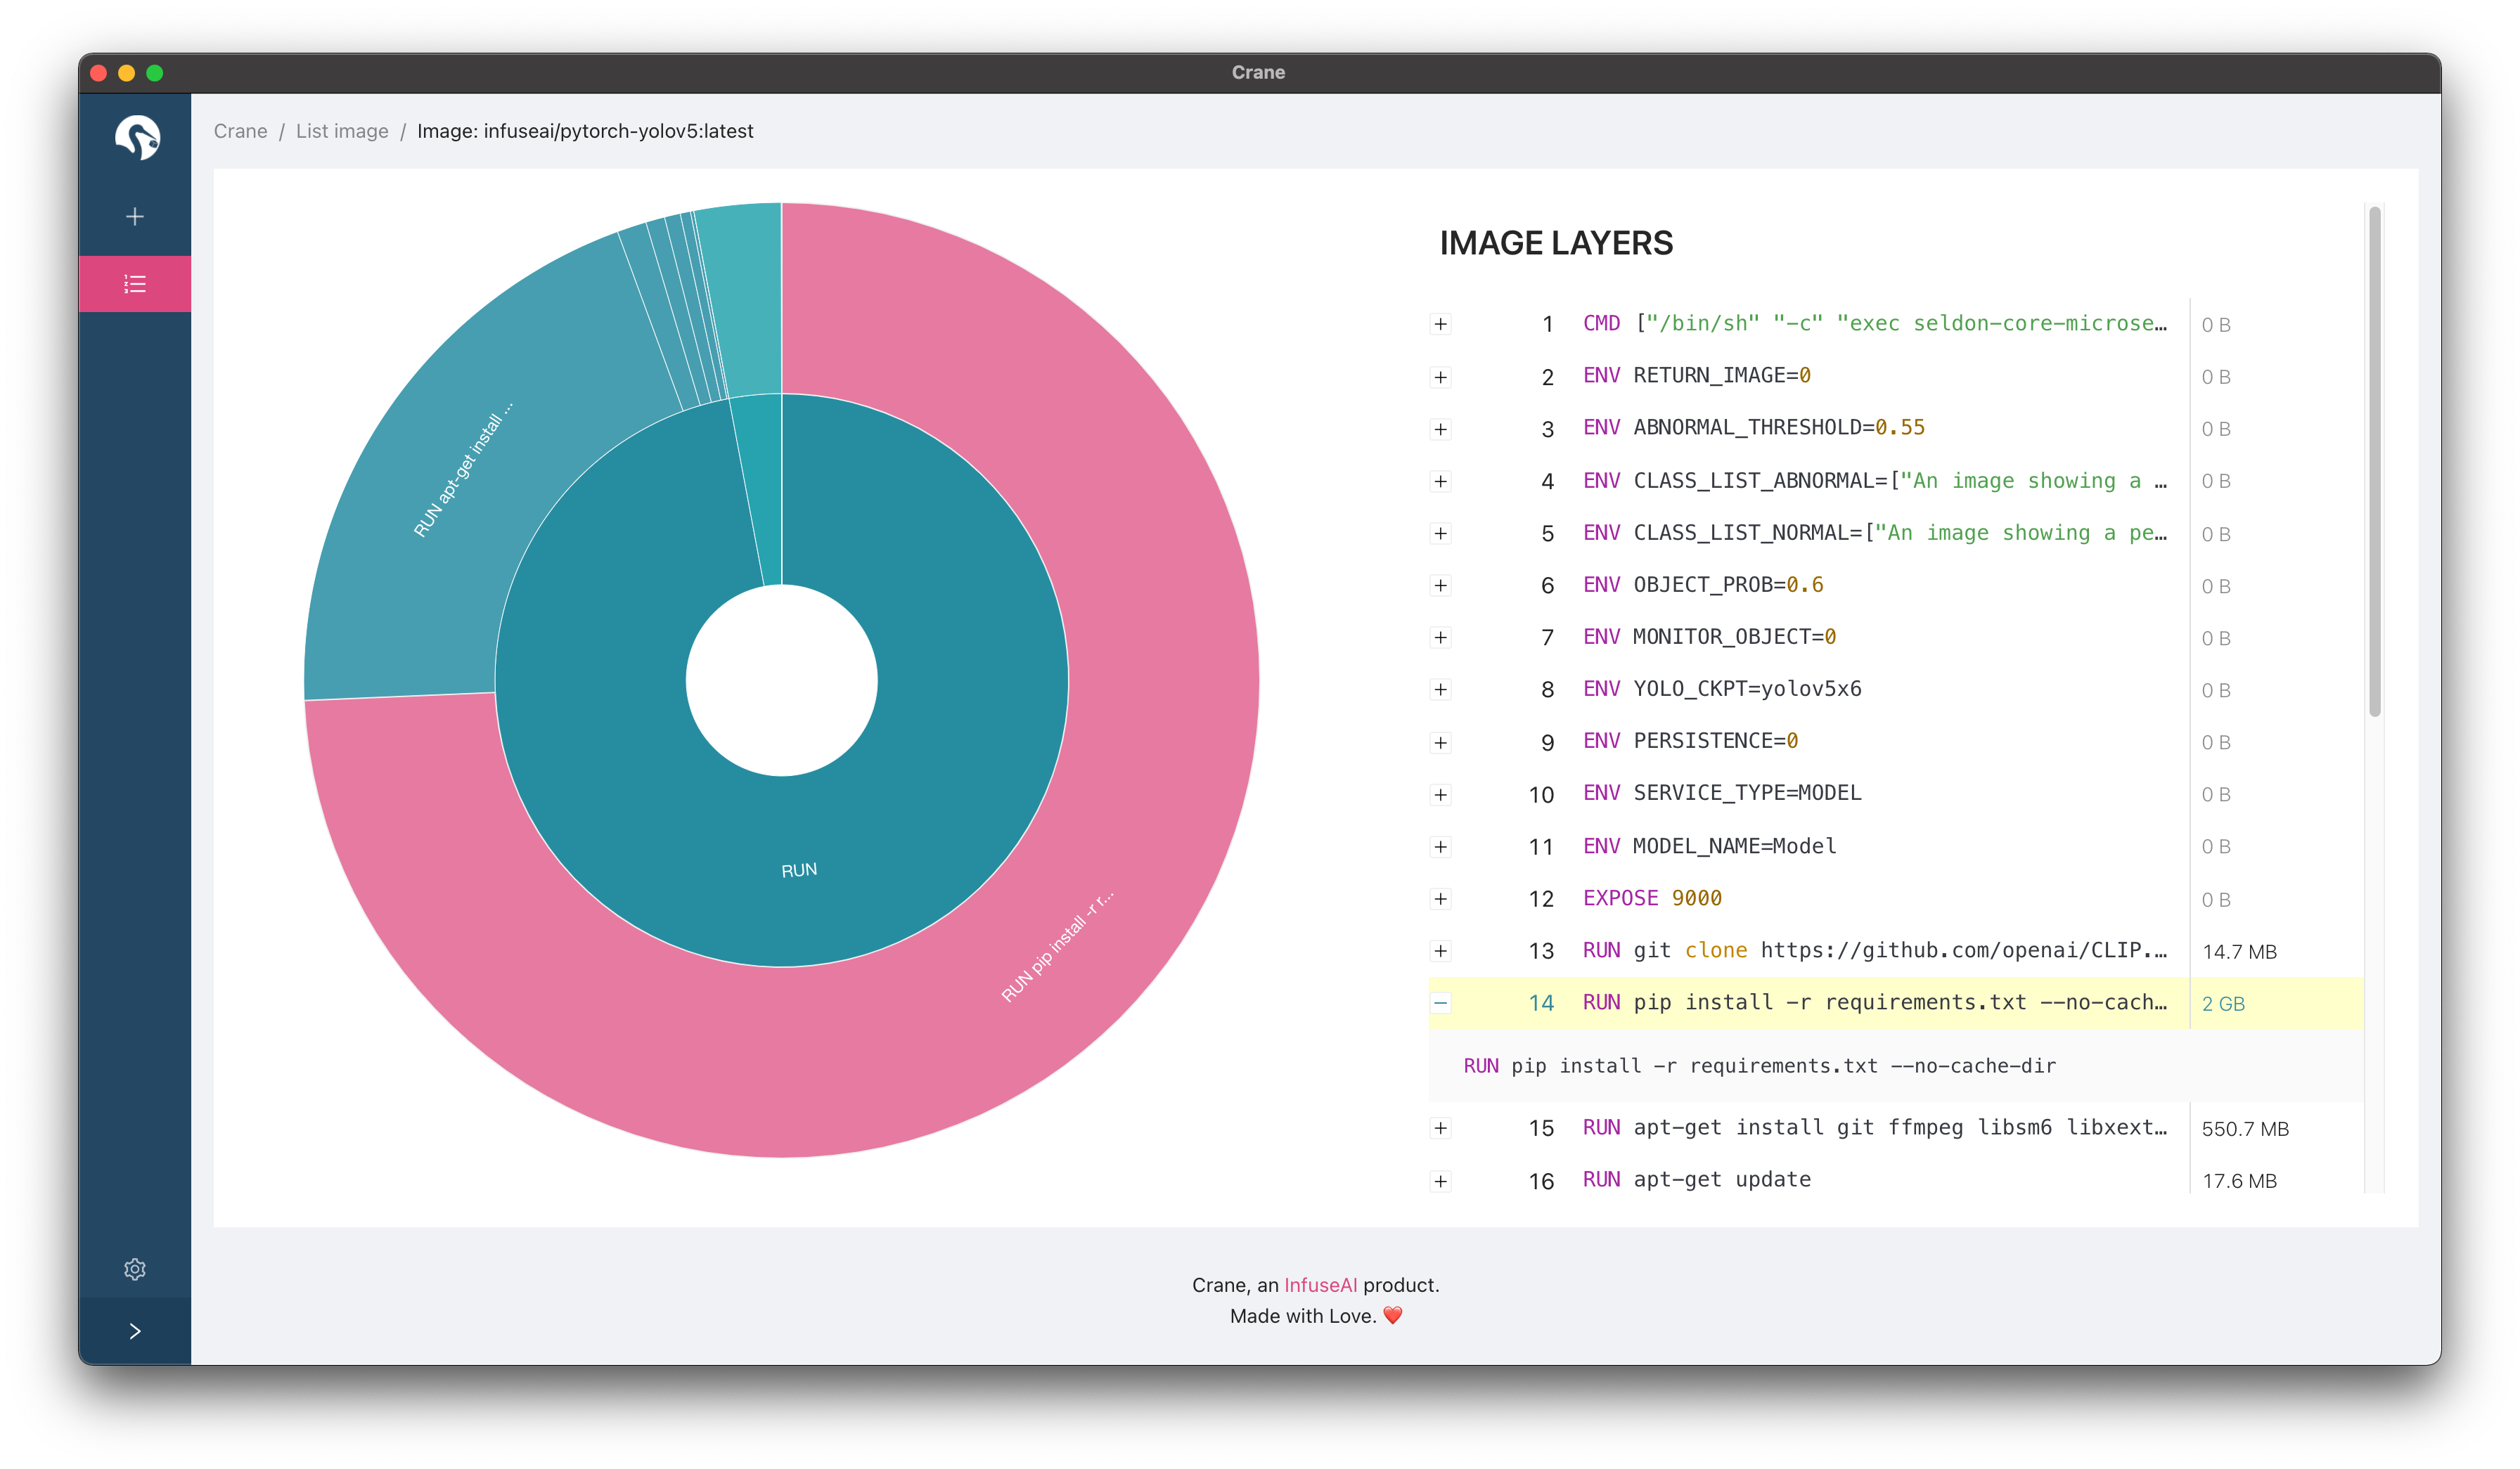Go to Crane breadcrumb link
Screen dimensions: 2520x1469
(x=240, y=131)
